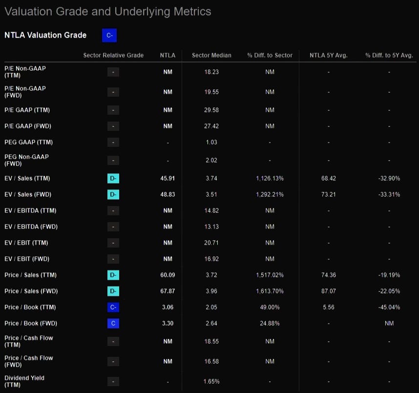This screenshot has height=393, width=419.
Task: Click the 49.00% difference to sector value
Action: coord(270,307)
